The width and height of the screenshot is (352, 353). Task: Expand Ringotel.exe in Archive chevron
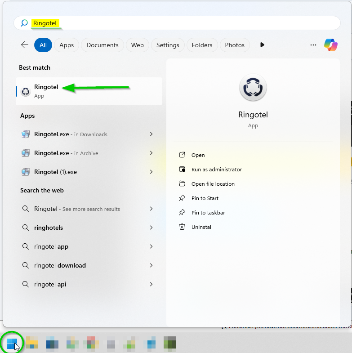[x=151, y=153]
